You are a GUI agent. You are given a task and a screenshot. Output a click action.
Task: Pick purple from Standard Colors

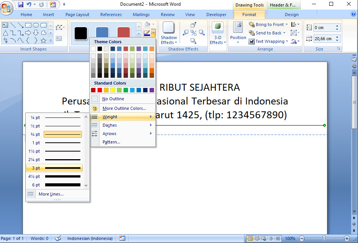coord(152,90)
